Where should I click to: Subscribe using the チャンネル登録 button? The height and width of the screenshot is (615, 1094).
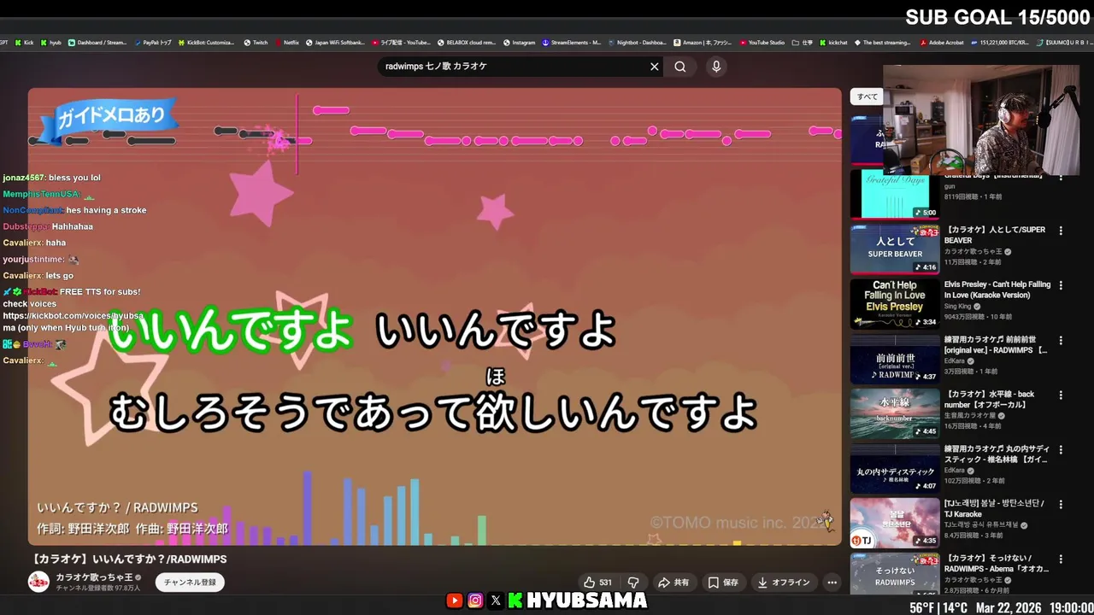coord(190,583)
